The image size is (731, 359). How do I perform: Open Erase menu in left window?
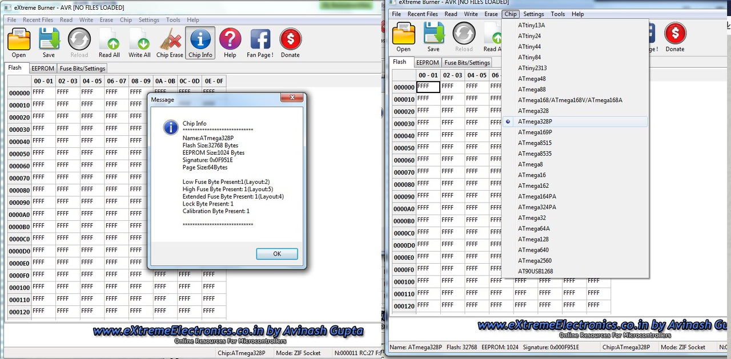[x=106, y=20]
